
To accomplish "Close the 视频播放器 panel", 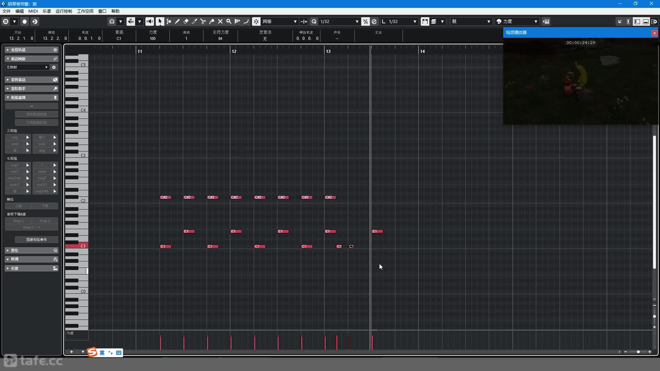I will coord(654,33).
